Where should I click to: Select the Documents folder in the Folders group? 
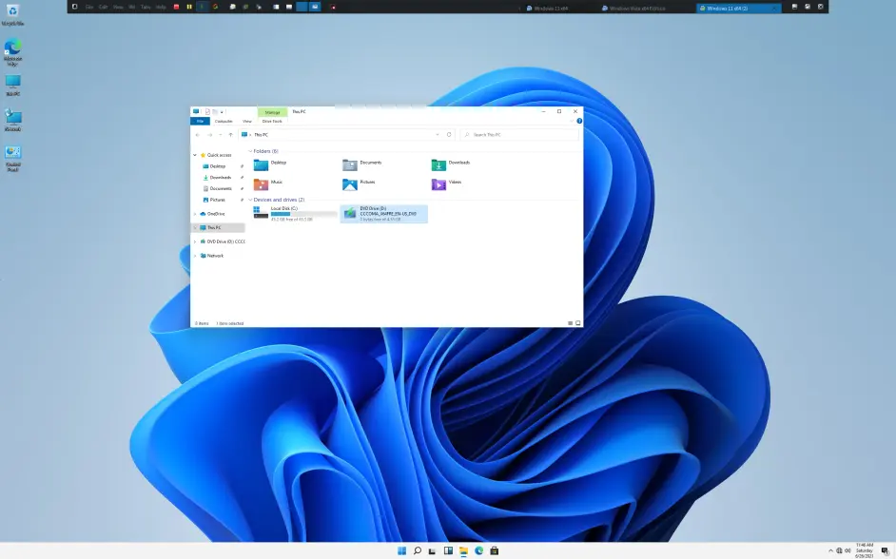click(x=362, y=165)
